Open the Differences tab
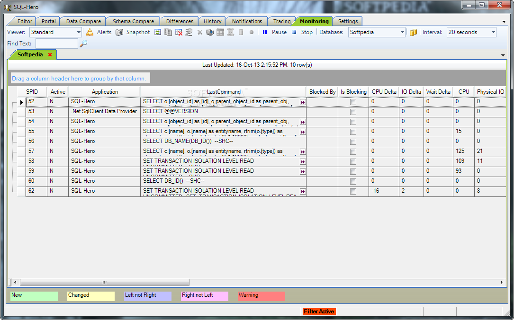This screenshot has height=320, width=514. click(x=180, y=21)
